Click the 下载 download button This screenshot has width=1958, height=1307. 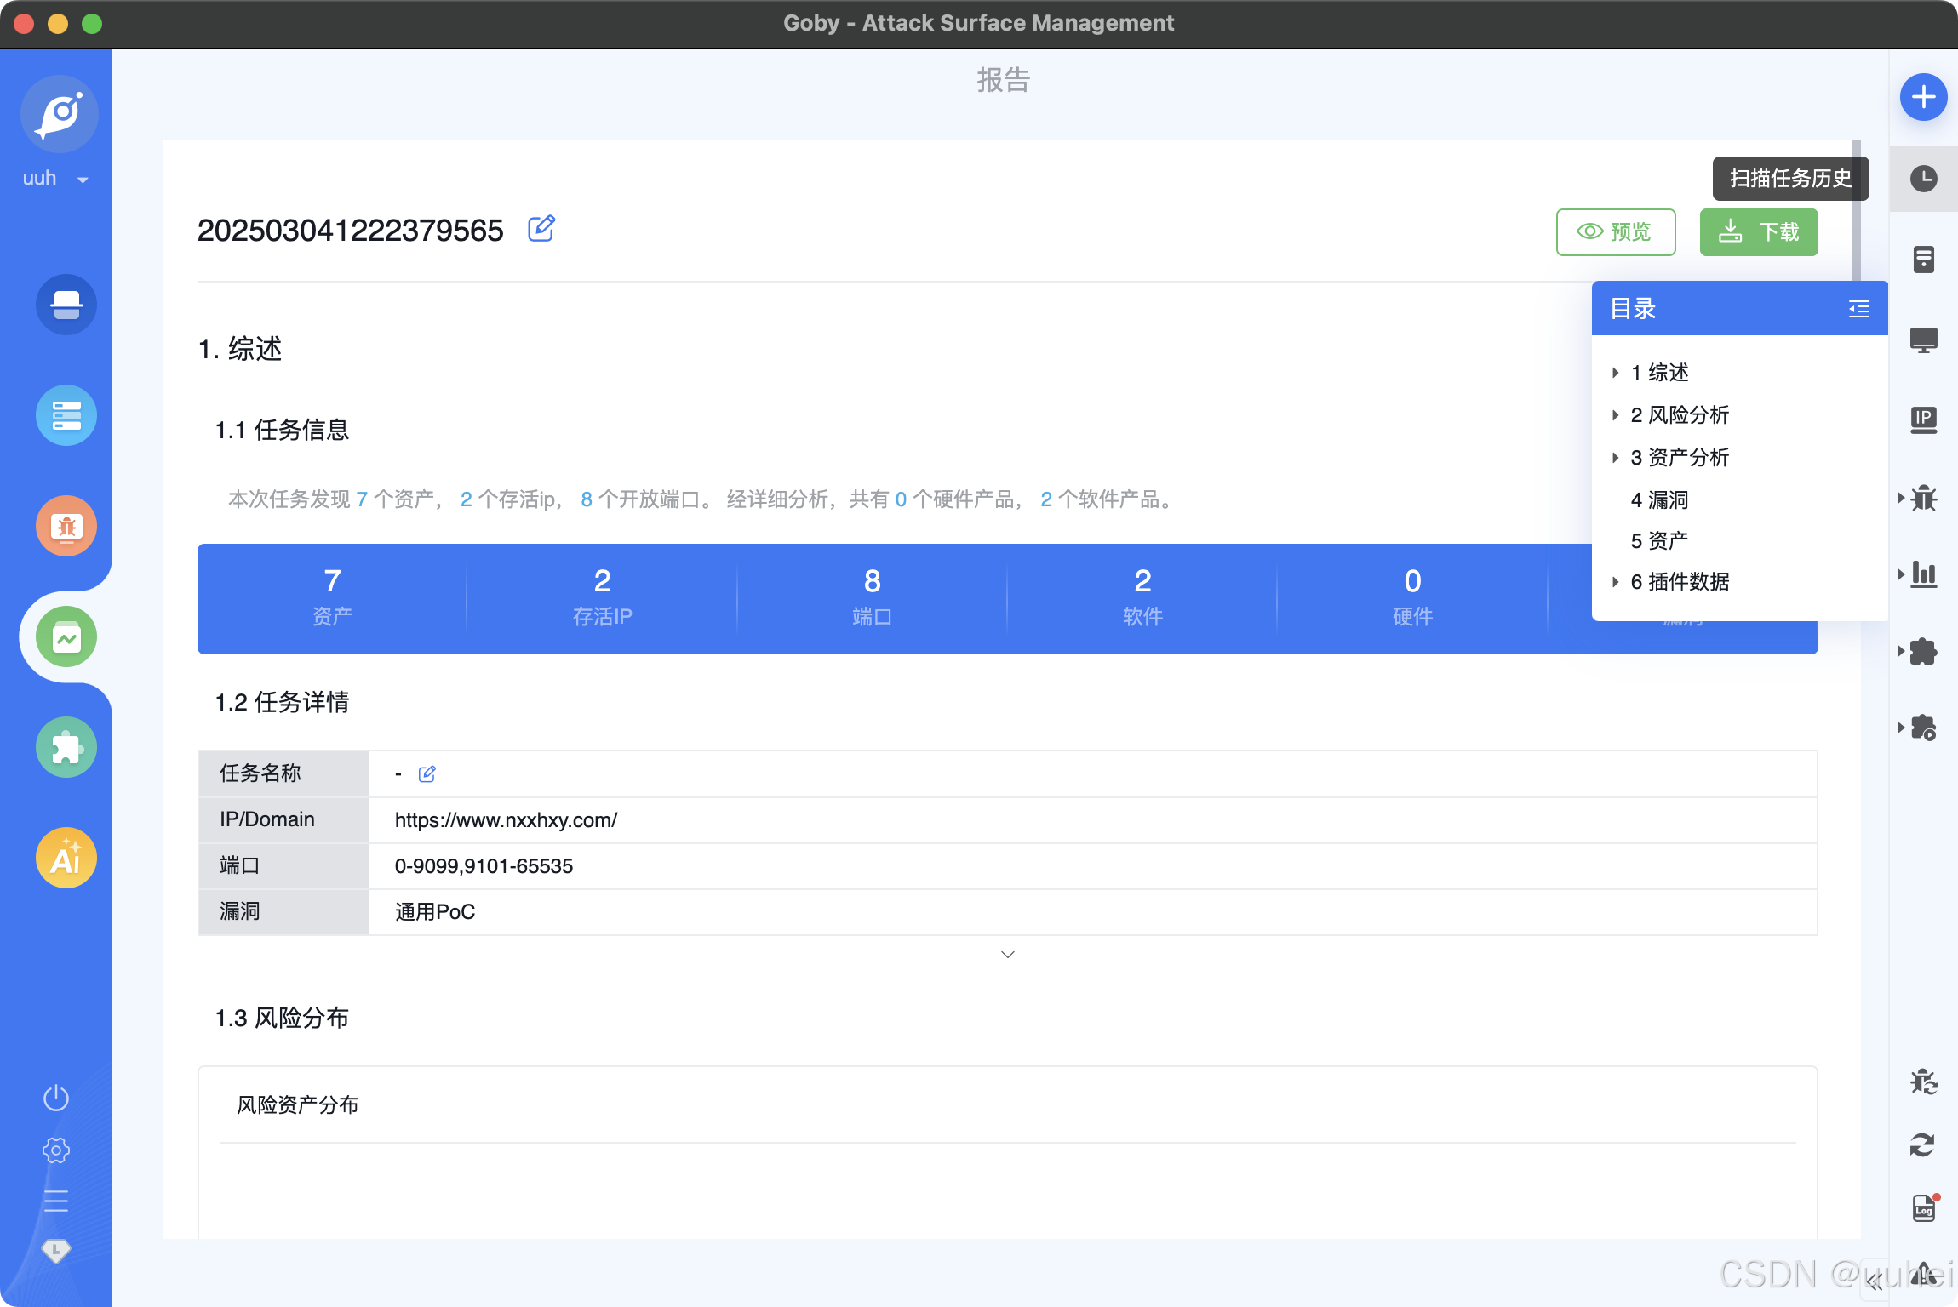pos(1758,231)
